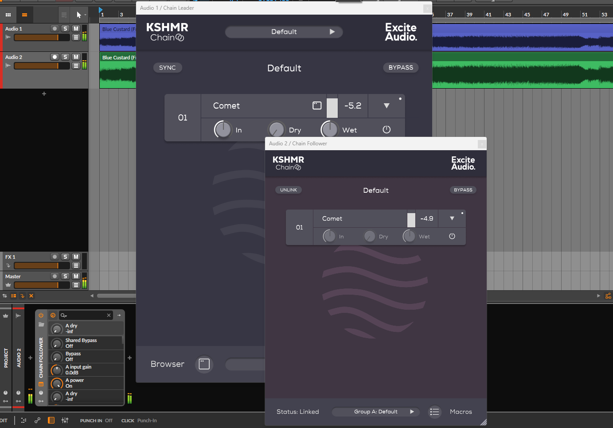The width and height of the screenshot is (613, 428).
Task: Click timeline ruler at bar 41
Action: pyautogui.click(x=488, y=15)
